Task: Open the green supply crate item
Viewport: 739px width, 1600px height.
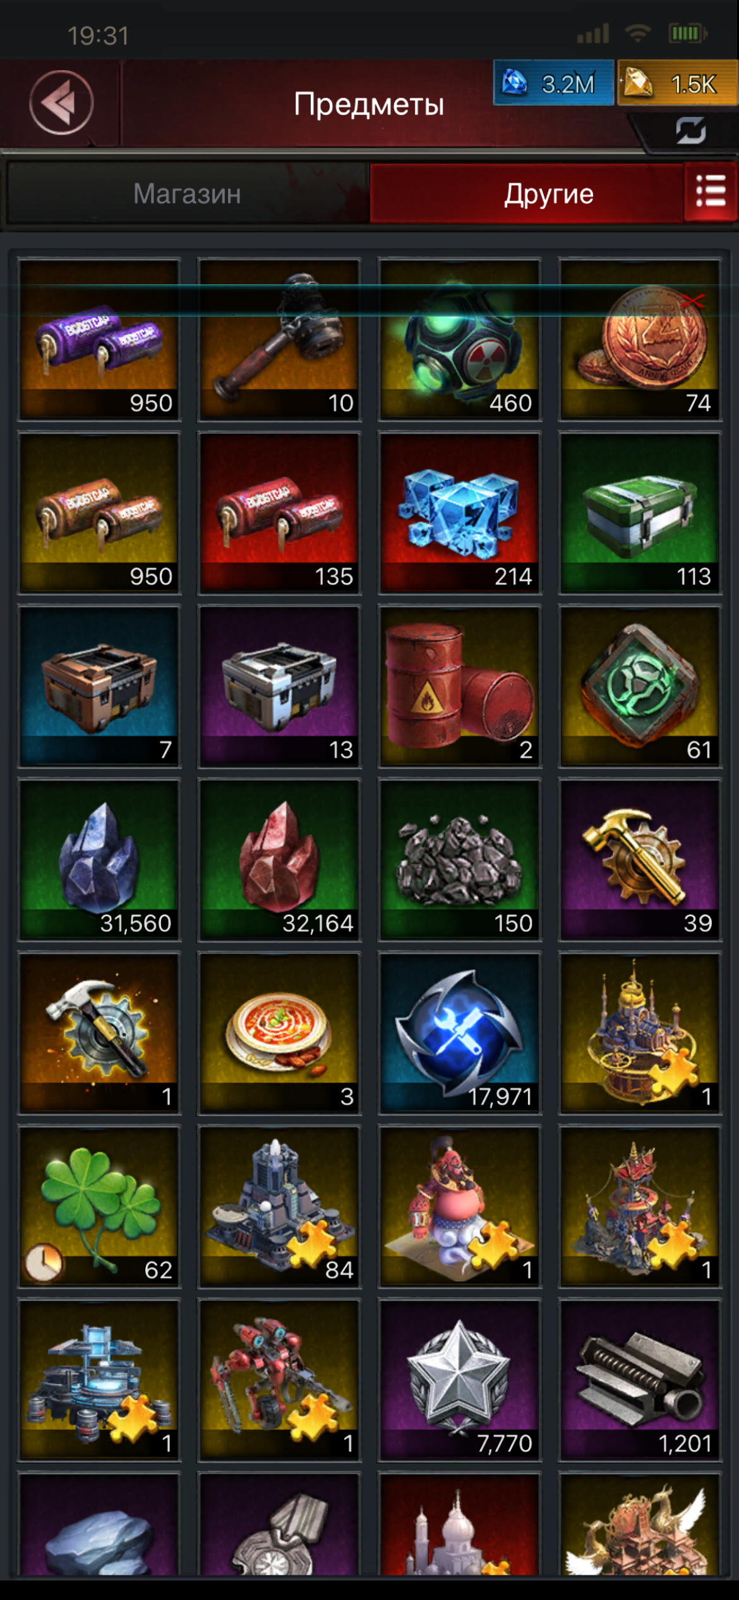Action: [640, 513]
